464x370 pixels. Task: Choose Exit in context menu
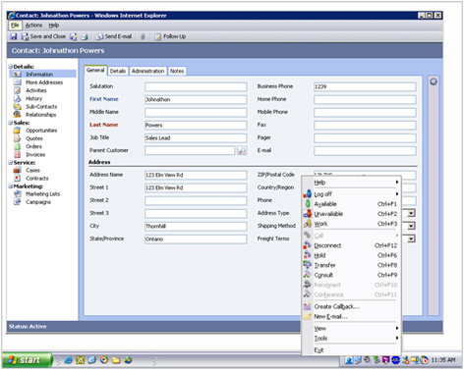pyautogui.click(x=351, y=350)
